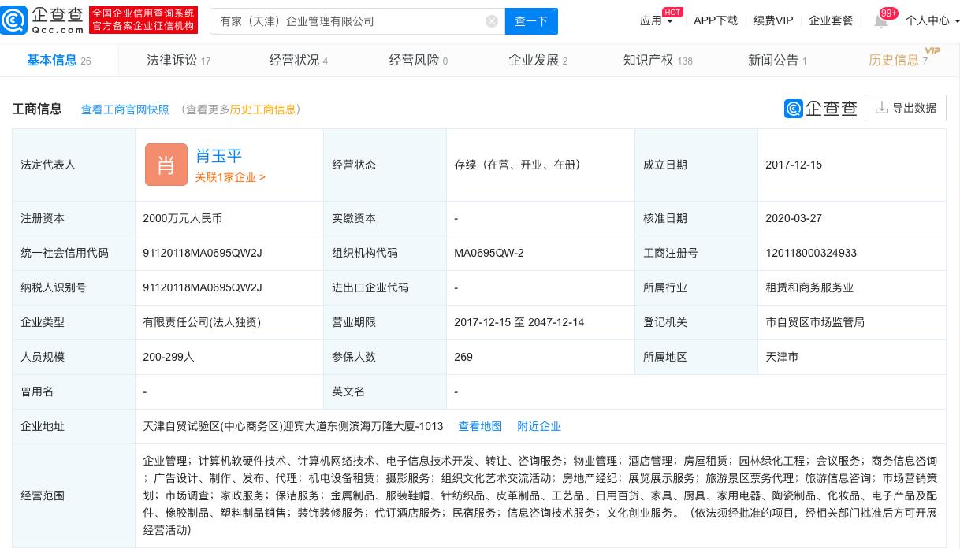Open the 附近企业 link
Viewport: 960px width, 549px height.
(x=539, y=426)
